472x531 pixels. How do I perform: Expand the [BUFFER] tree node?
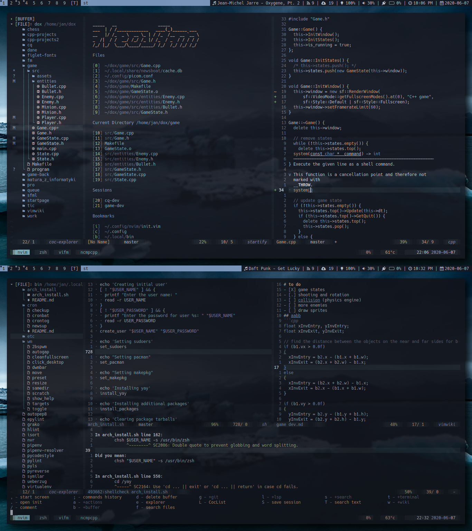[x=12, y=19]
